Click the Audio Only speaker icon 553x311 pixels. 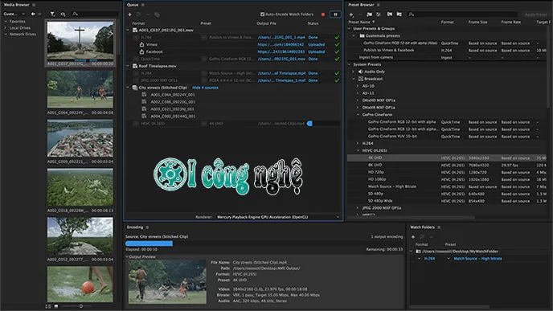coord(360,72)
